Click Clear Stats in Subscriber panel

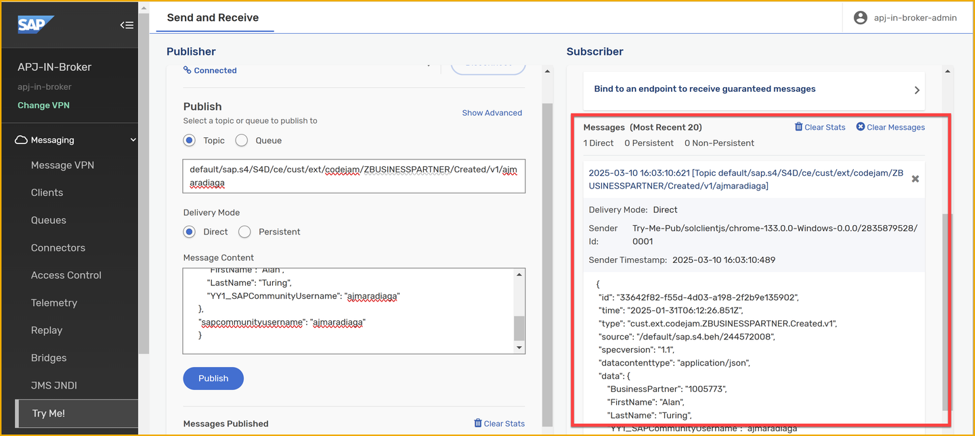[825, 127]
